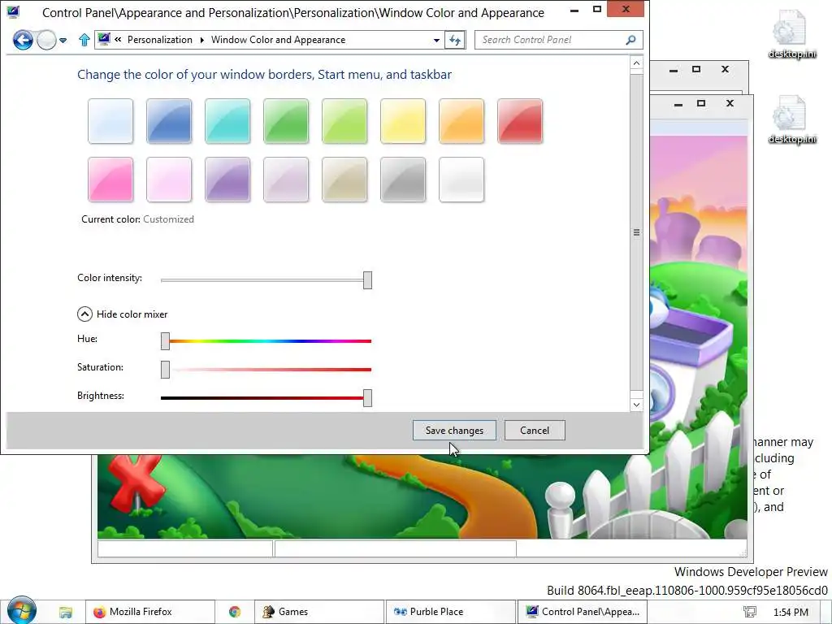Pick the yellow color swatch

point(403,121)
